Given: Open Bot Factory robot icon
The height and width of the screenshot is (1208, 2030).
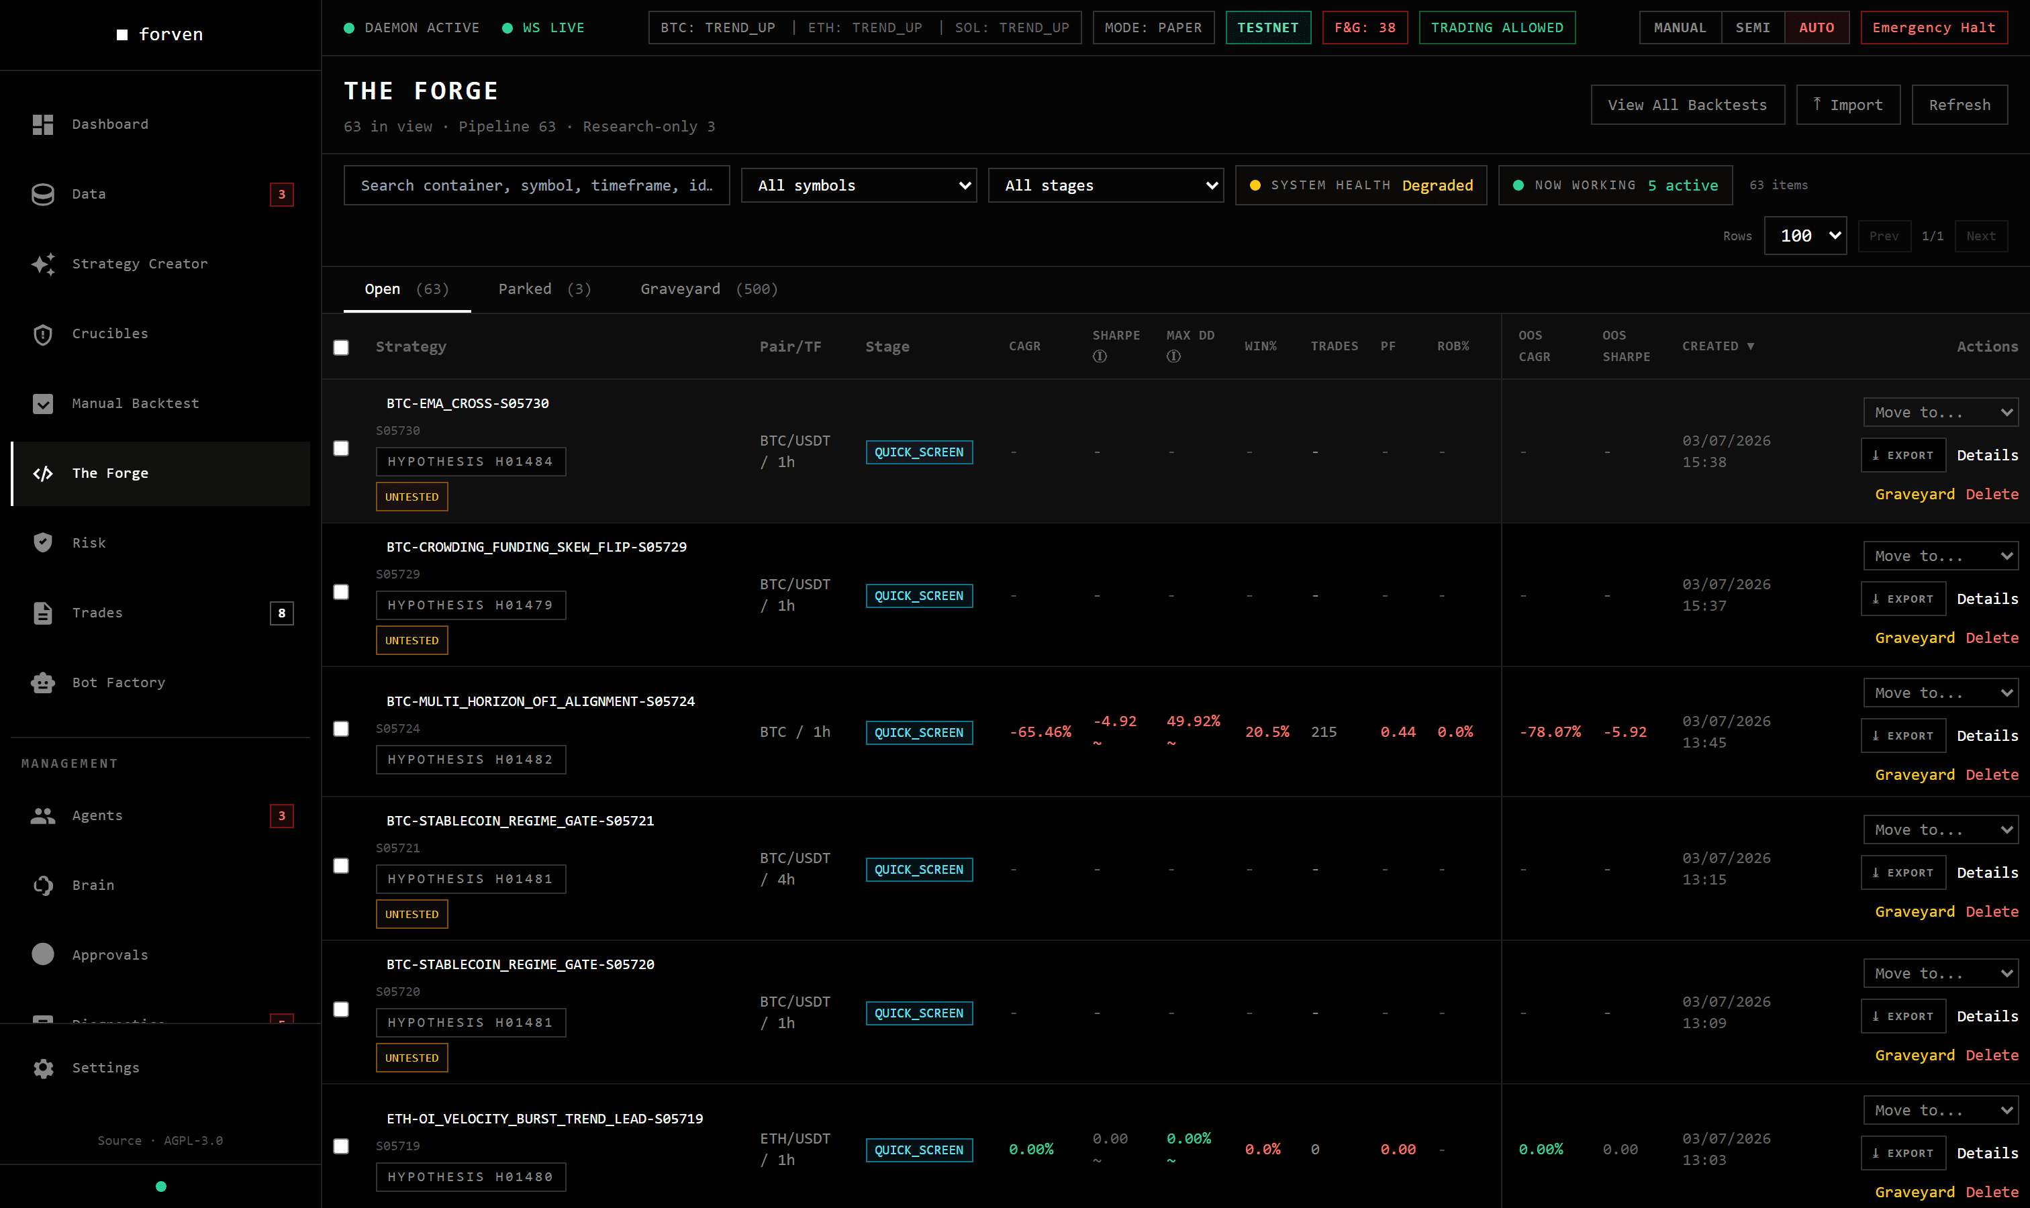Looking at the screenshot, I should 42,683.
